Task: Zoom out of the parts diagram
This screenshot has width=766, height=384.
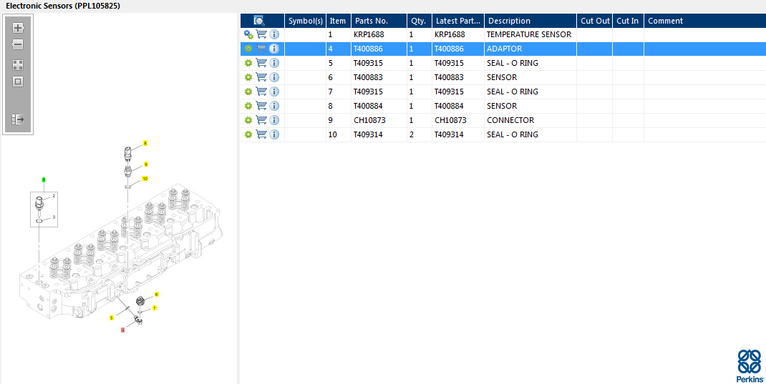Action: click(18, 44)
